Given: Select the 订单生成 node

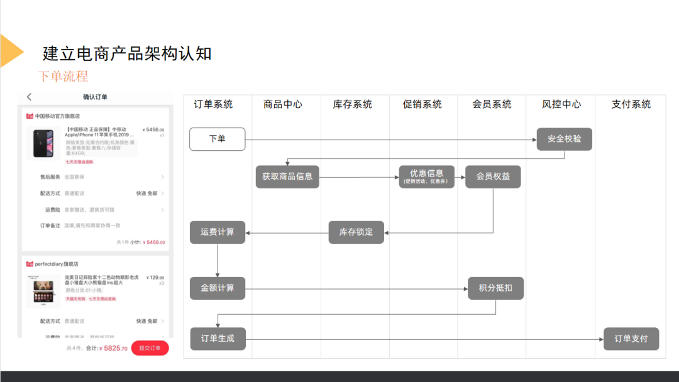Looking at the screenshot, I should coord(218,339).
